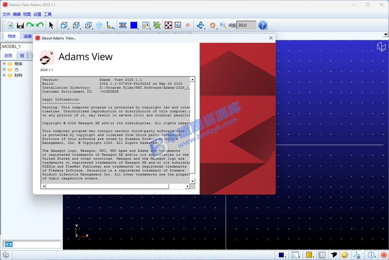Close the About Adams View dialog
This screenshot has height=260, width=389.
pyautogui.click(x=271, y=38)
